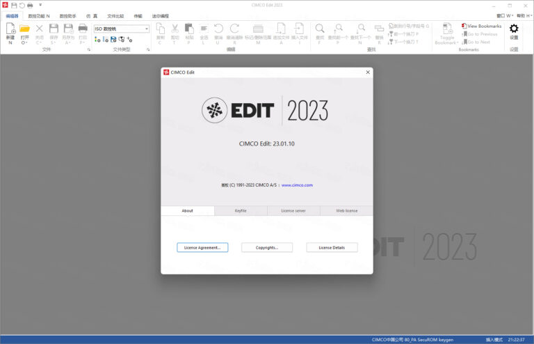Image resolution: width=534 pixels, height=344 pixels.
Task: Click quick access print icon in title bar
Action: pos(30,5)
